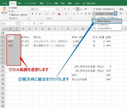Click the Increase font size icon
The width and height of the screenshot is (127, 108).
pos(65,9)
